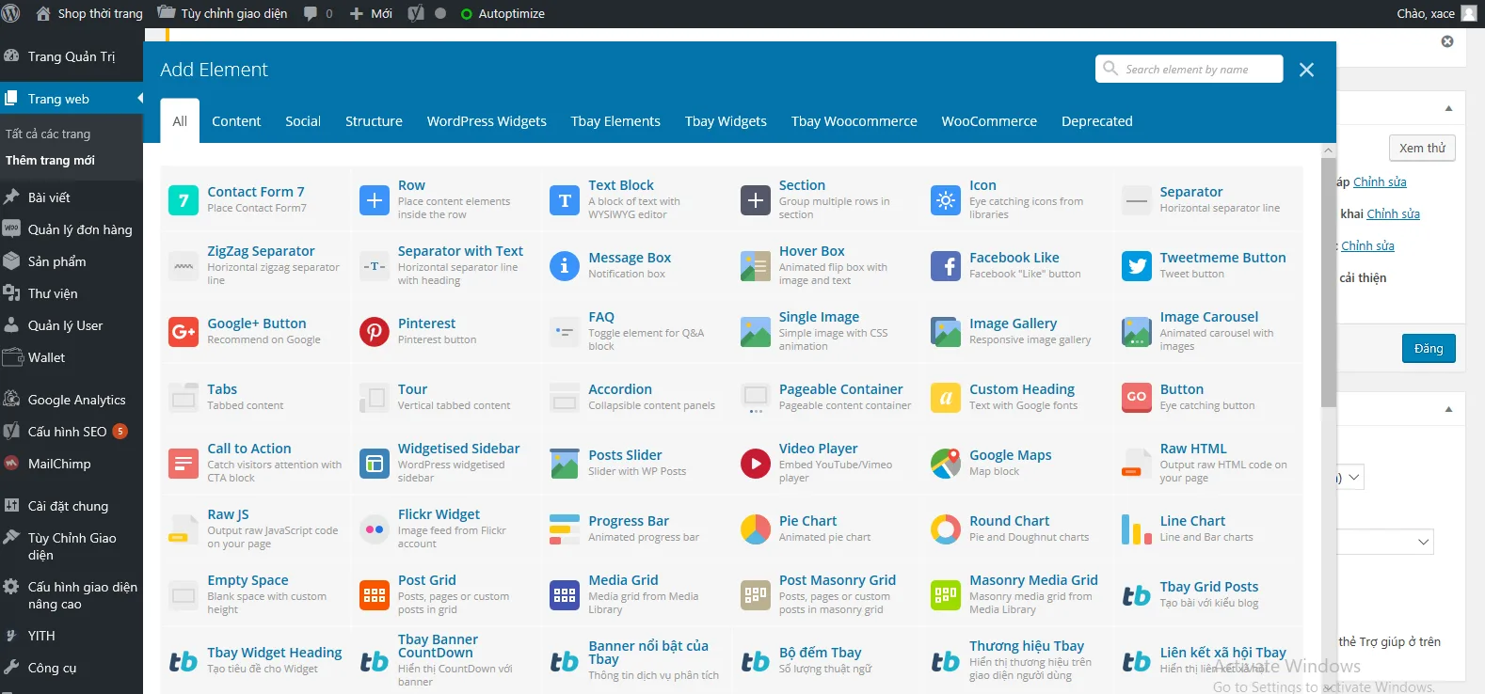Select the Facebook Like icon
Viewport: 1485px width, 694px height.
coord(946,266)
